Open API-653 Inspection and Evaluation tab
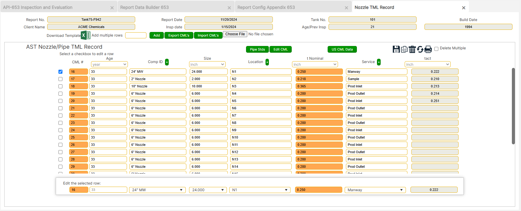The image size is (521, 211). point(38,7)
